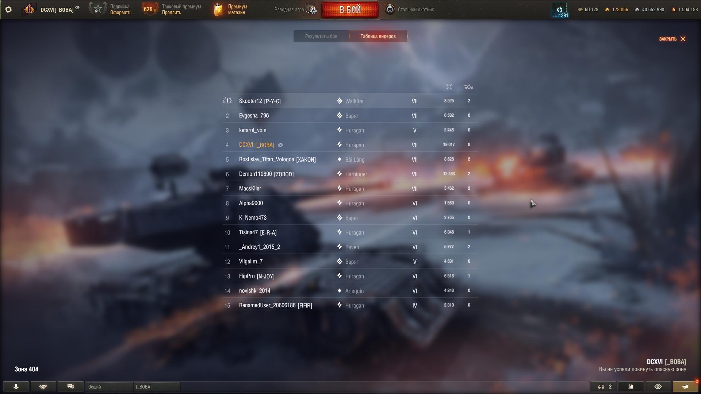Click the Закрыть close button
The height and width of the screenshot is (394, 701).
tap(673, 39)
